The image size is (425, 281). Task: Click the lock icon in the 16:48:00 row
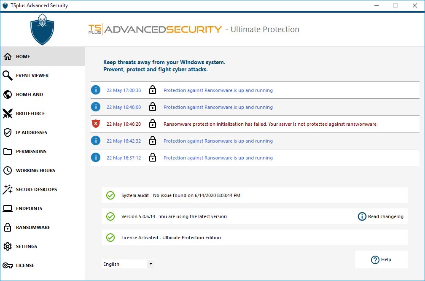(x=153, y=107)
